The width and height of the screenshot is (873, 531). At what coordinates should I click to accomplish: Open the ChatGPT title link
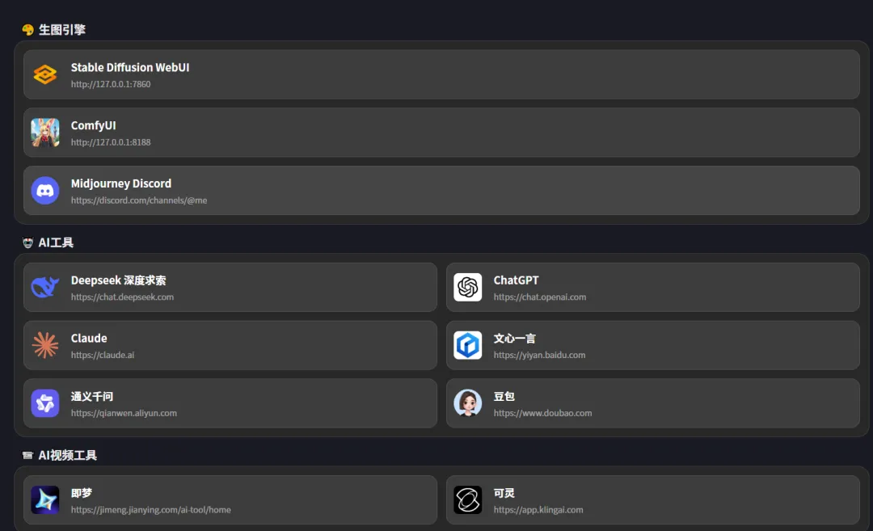pos(516,280)
